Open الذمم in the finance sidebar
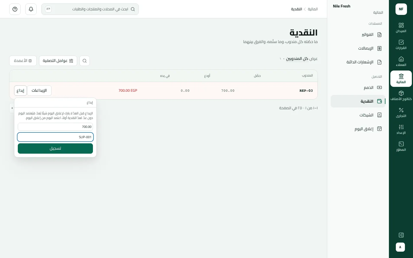 [358, 87]
